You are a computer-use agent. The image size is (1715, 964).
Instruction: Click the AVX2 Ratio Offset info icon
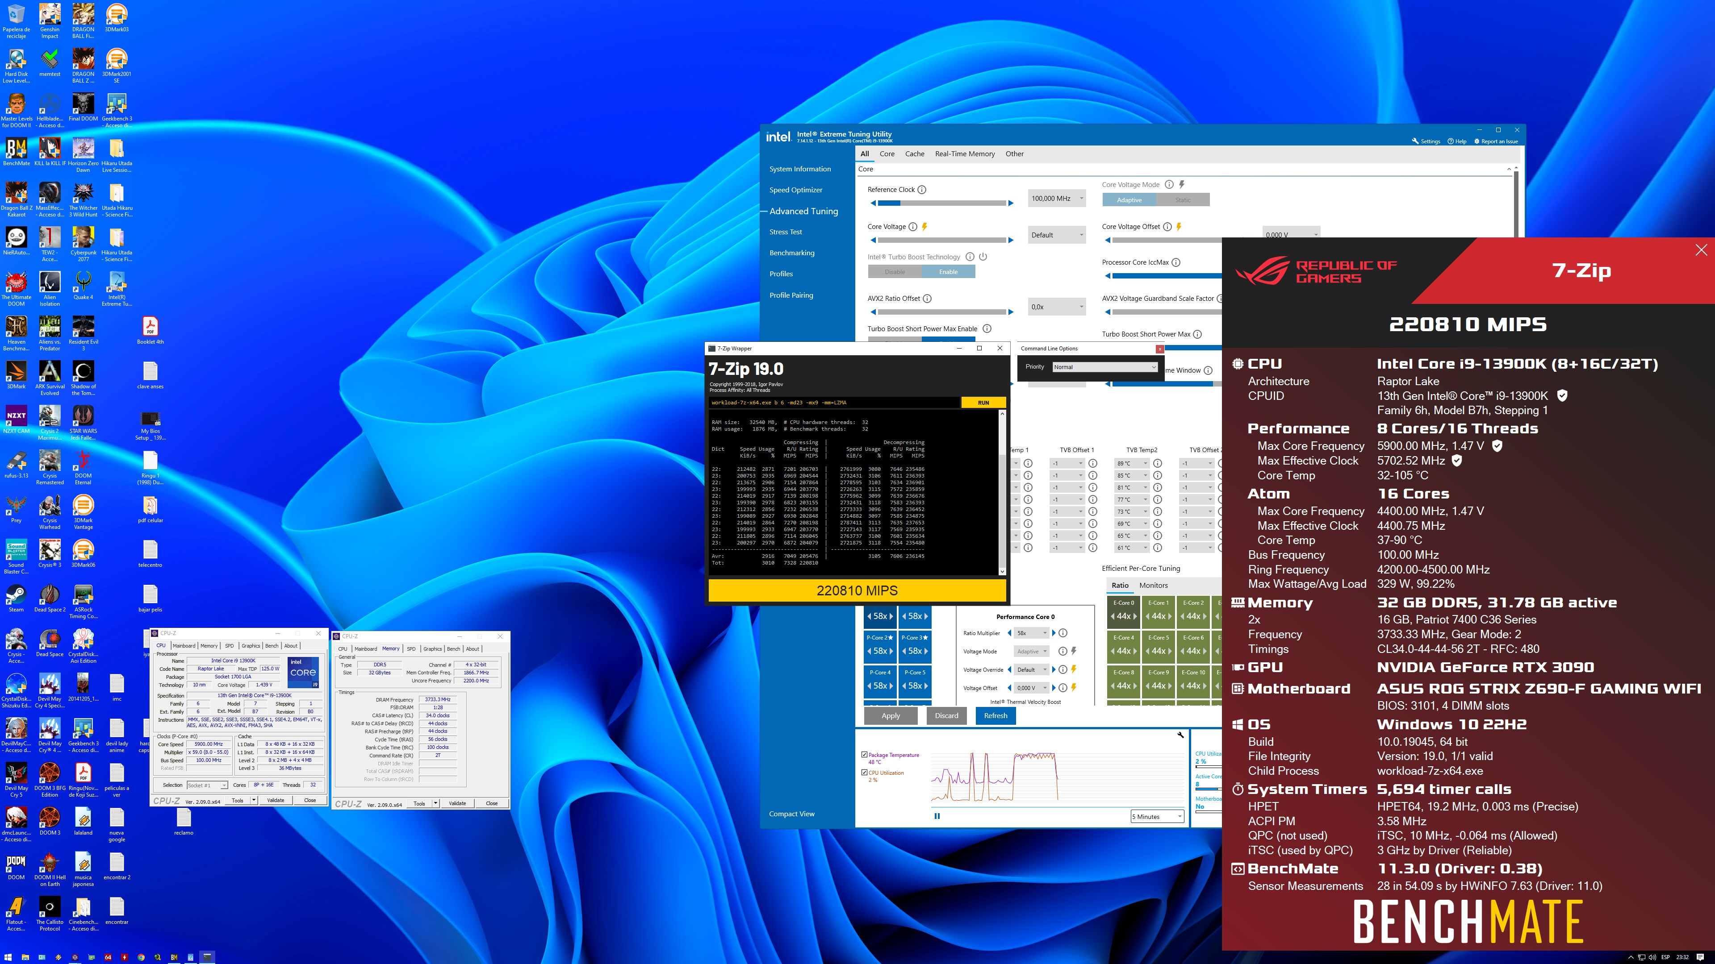coord(928,299)
